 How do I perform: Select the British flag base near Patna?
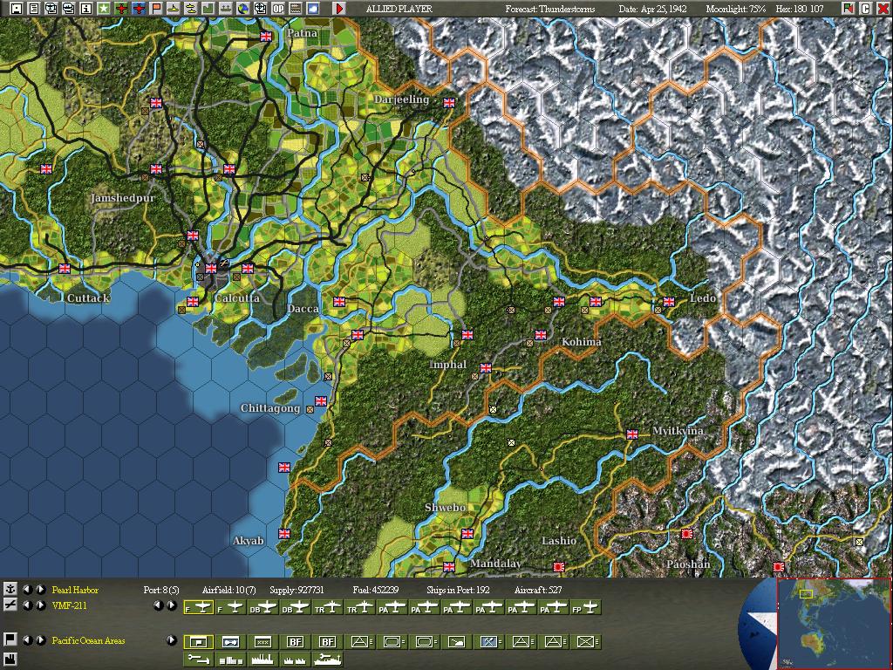pos(266,37)
